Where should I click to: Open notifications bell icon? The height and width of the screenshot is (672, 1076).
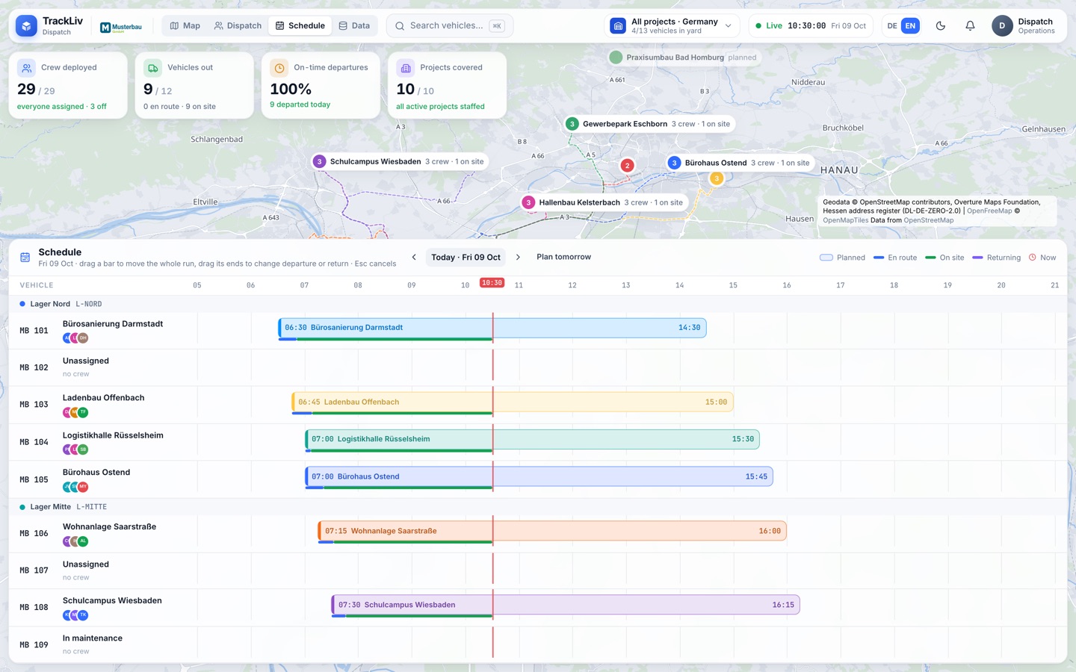point(970,25)
